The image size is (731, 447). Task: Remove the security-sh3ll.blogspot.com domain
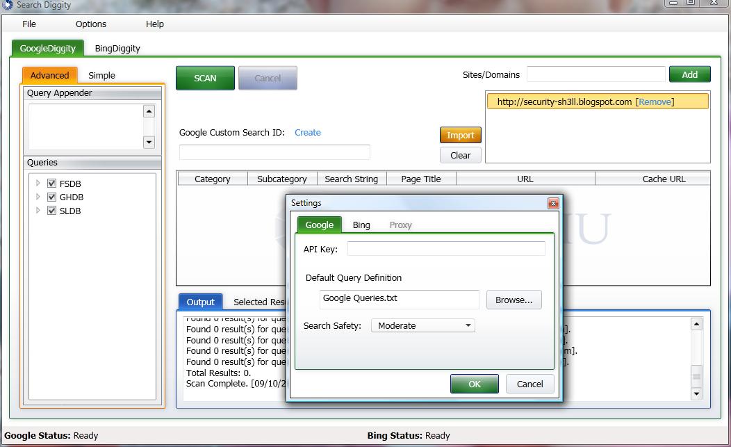(x=654, y=101)
